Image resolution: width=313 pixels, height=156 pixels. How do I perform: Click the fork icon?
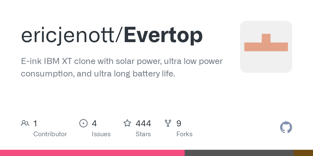tap(168, 123)
